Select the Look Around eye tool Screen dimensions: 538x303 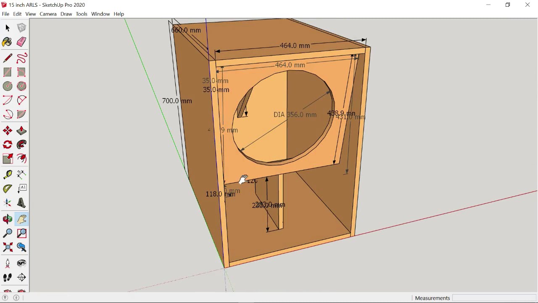point(21,263)
